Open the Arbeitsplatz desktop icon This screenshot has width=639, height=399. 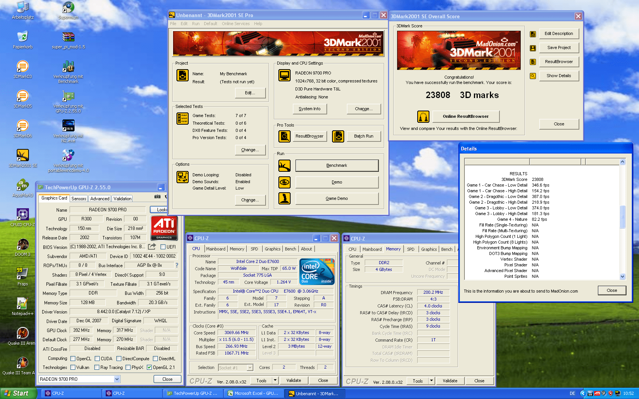point(22,10)
